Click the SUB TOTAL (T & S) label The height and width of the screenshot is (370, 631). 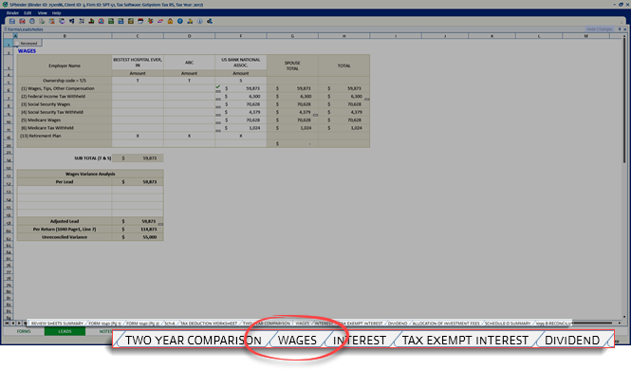pos(93,158)
